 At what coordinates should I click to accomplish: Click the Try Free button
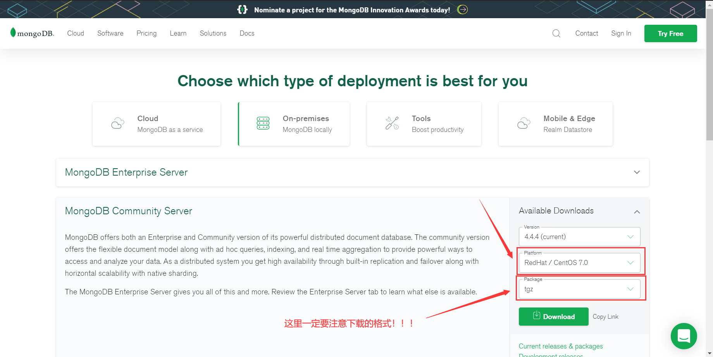coord(670,33)
